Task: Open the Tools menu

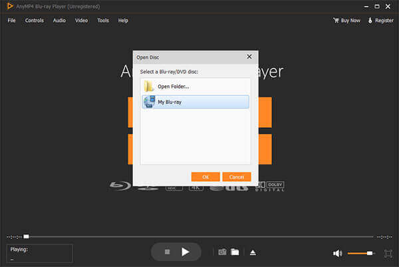Action: tap(103, 21)
